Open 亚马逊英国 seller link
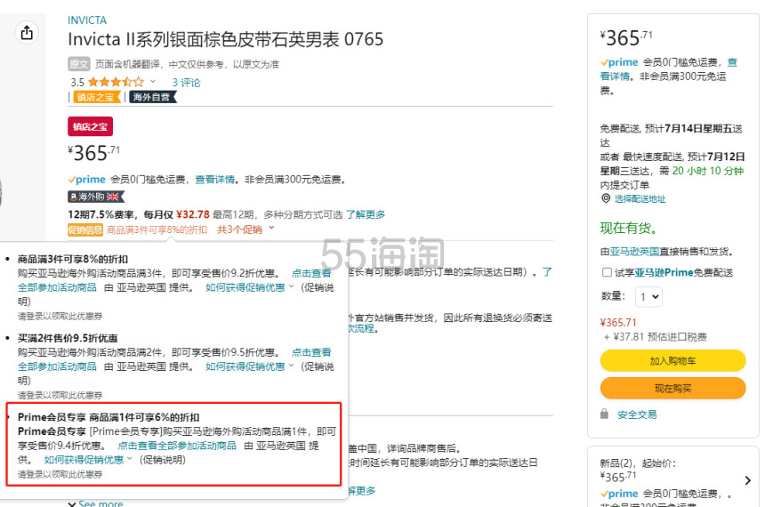Screen dimensions: 765x507 634,252
